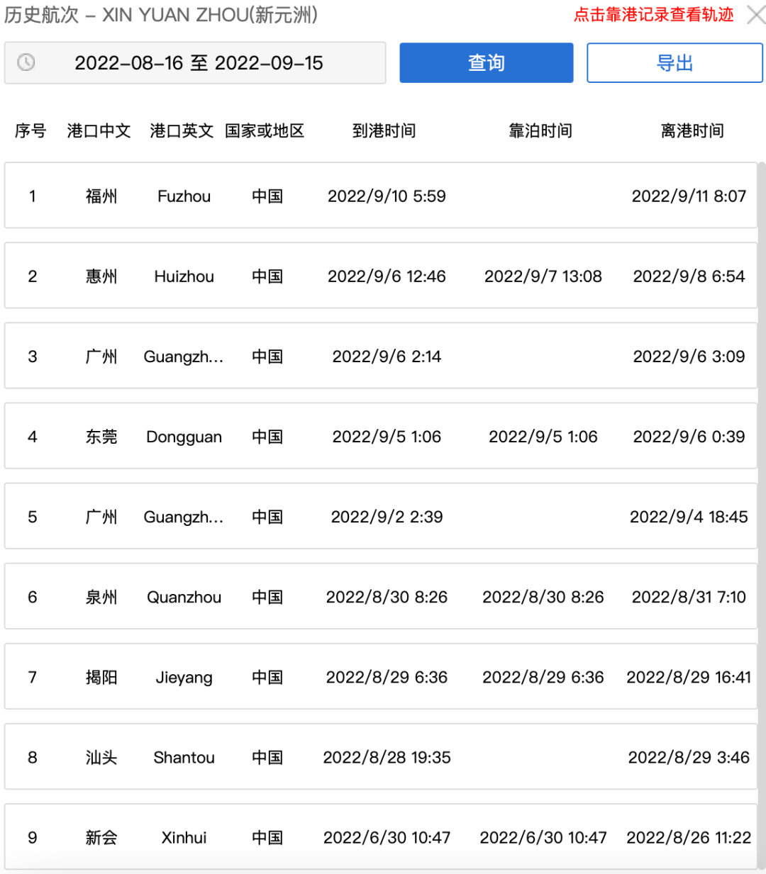Click the red 点击靠港记录查看轨迹 hint text
766x874 pixels.
pyautogui.click(x=653, y=15)
